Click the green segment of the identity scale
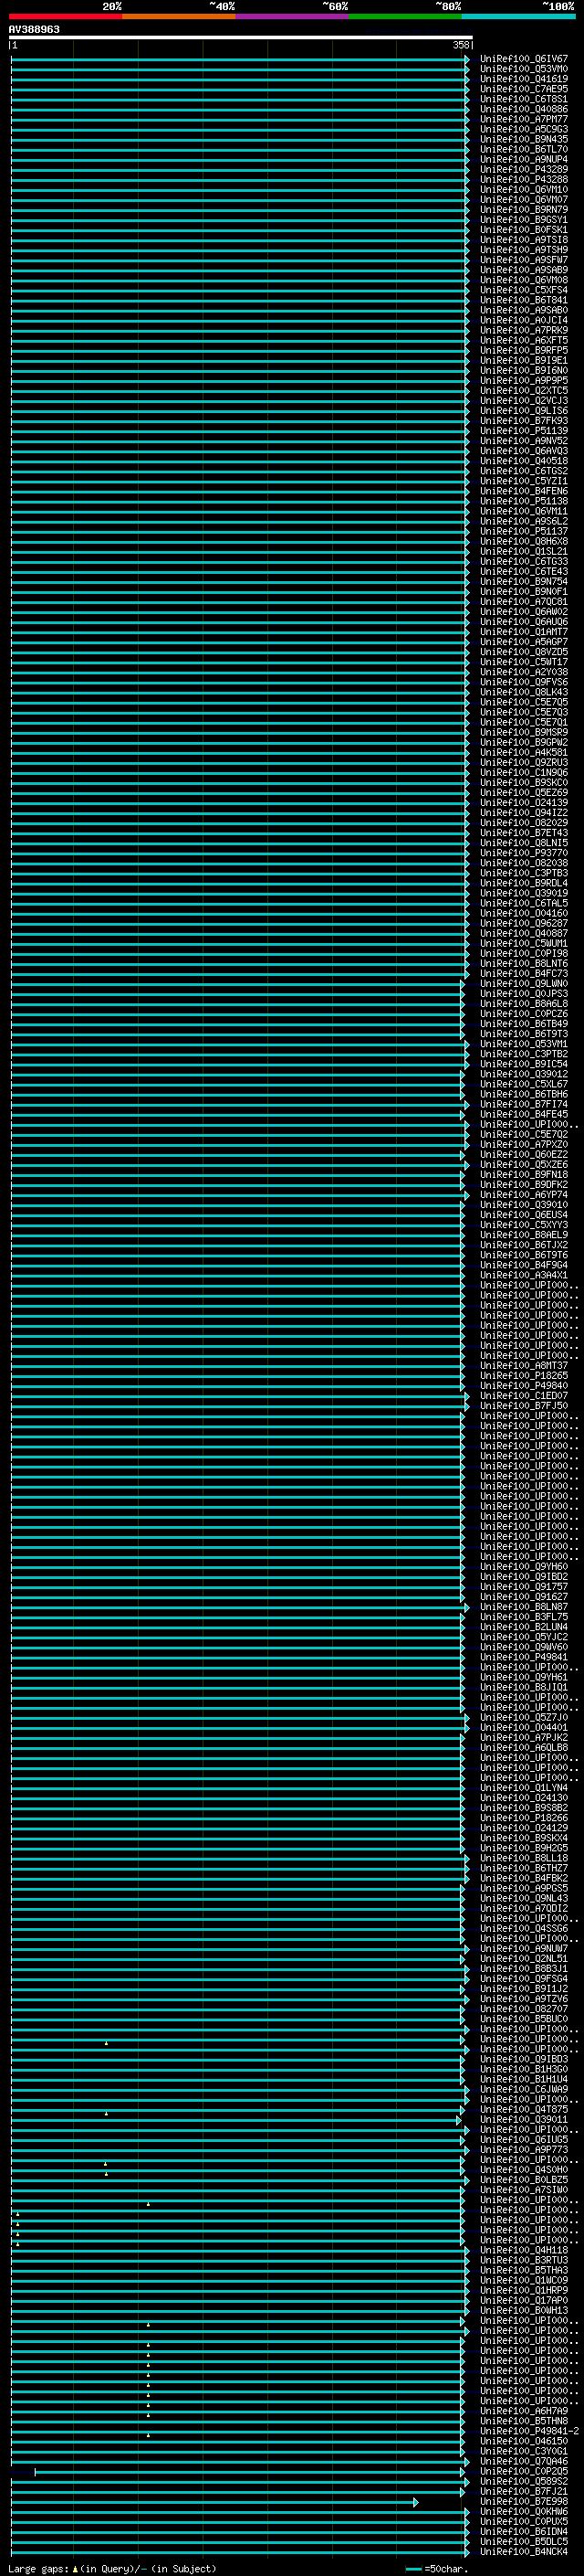Screen dimensions: 584x2576 [x=405, y=16]
